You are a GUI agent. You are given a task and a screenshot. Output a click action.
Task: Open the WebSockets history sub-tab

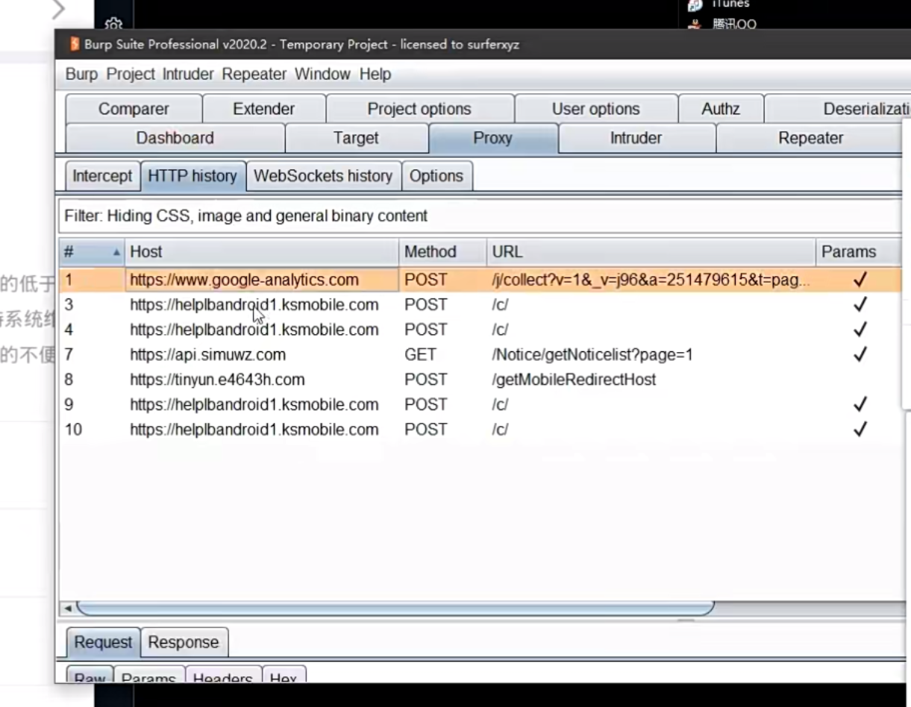(x=323, y=176)
